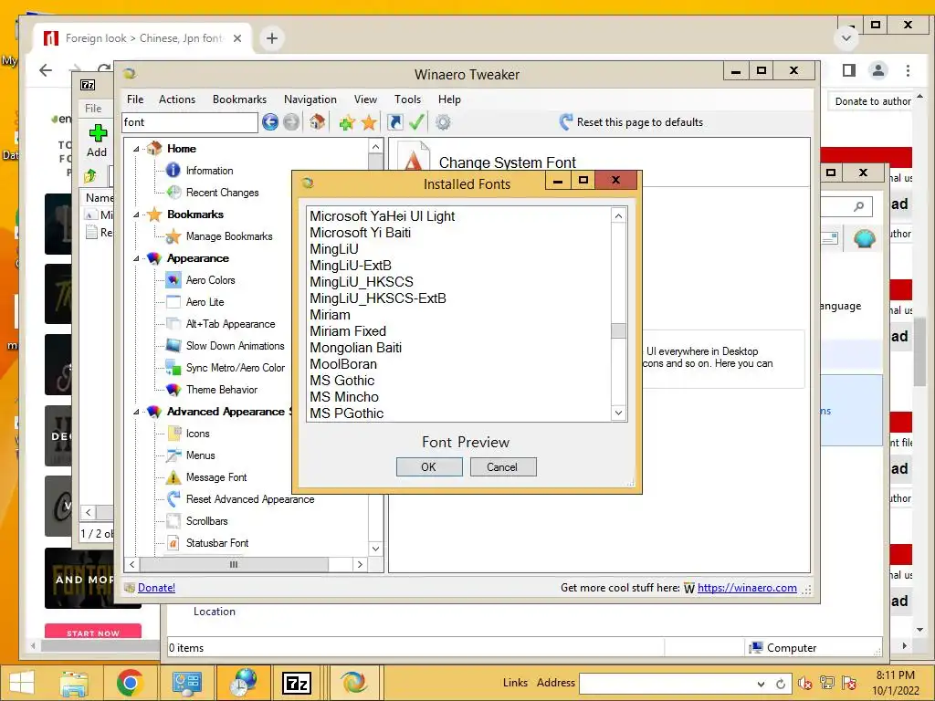Screen dimensions: 935x701
Task: Collapse the Home tree node
Action: (136, 149)
